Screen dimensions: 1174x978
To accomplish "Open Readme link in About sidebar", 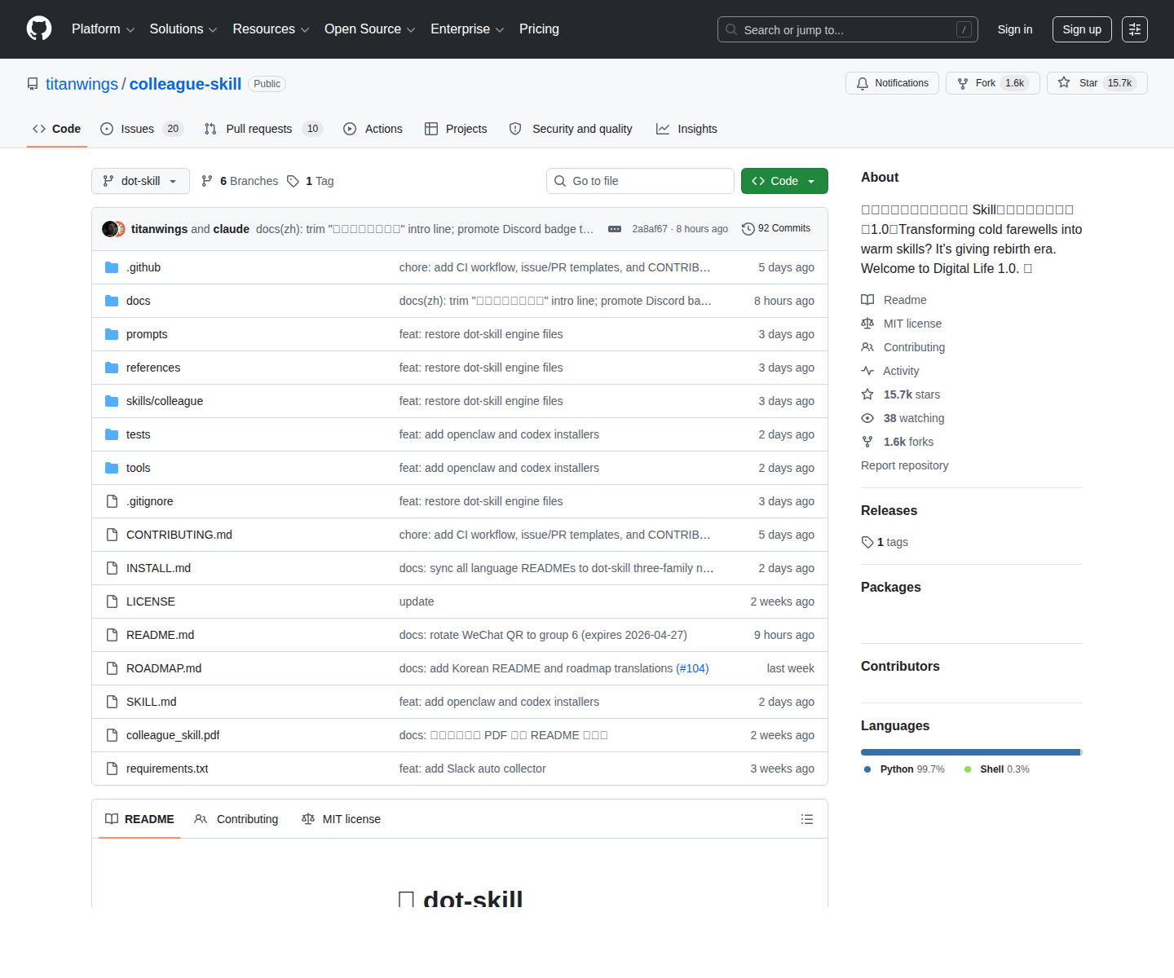I will point(894,300).
